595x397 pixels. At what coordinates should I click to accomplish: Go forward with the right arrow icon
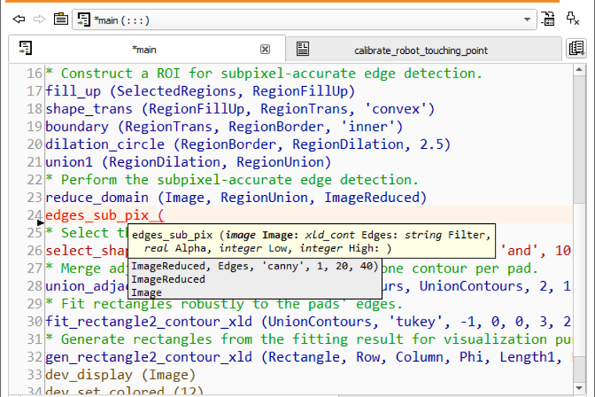(39, 19)
